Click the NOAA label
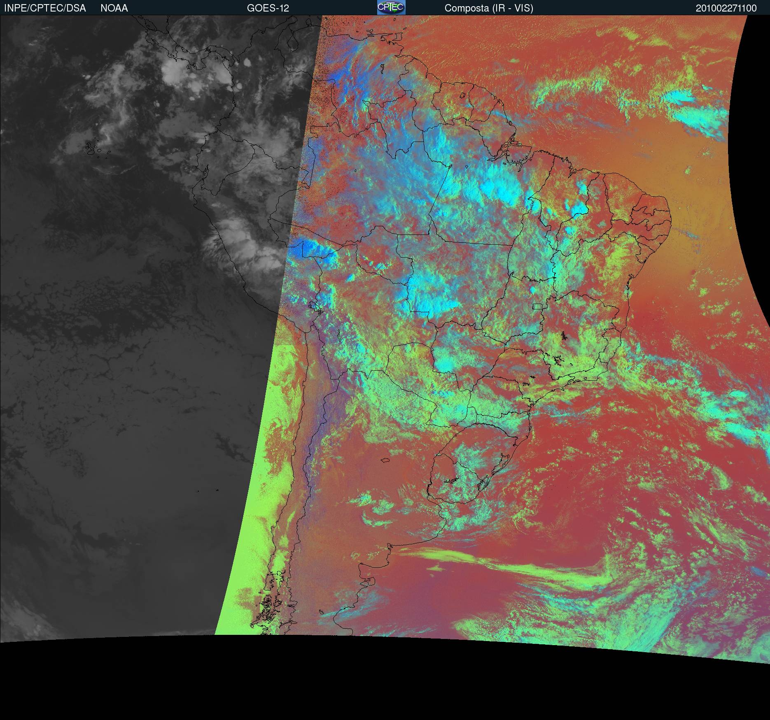The width and height of the screenshot is (770, 720). 114,8
